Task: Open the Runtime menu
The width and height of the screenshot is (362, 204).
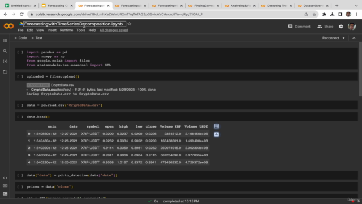Action: (66, 30)
